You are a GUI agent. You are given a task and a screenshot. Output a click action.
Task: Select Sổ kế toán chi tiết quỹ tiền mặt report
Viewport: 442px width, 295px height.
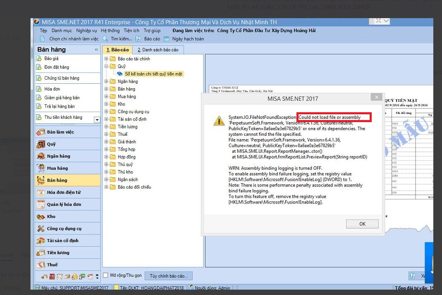(x=153, y=74)
